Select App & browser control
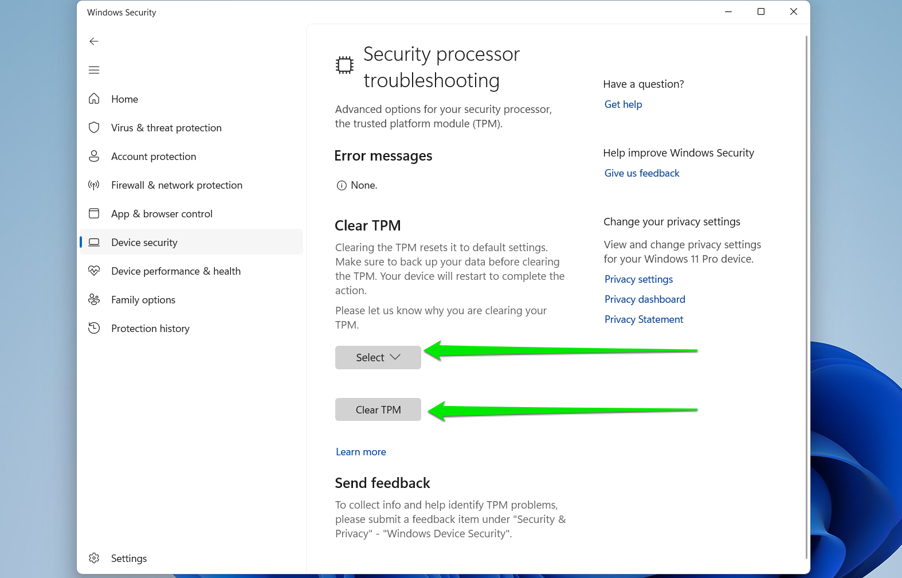 (191, 213)
